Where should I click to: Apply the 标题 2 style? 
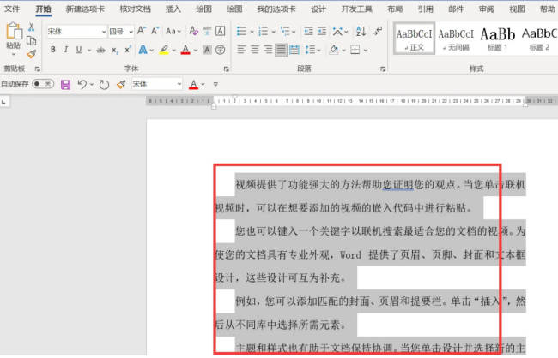[539, 39]
